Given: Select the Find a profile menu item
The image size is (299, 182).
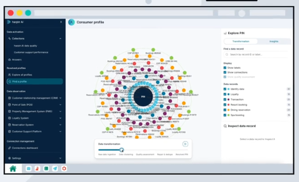Looking at the screenshot, I should pos(35,81).
